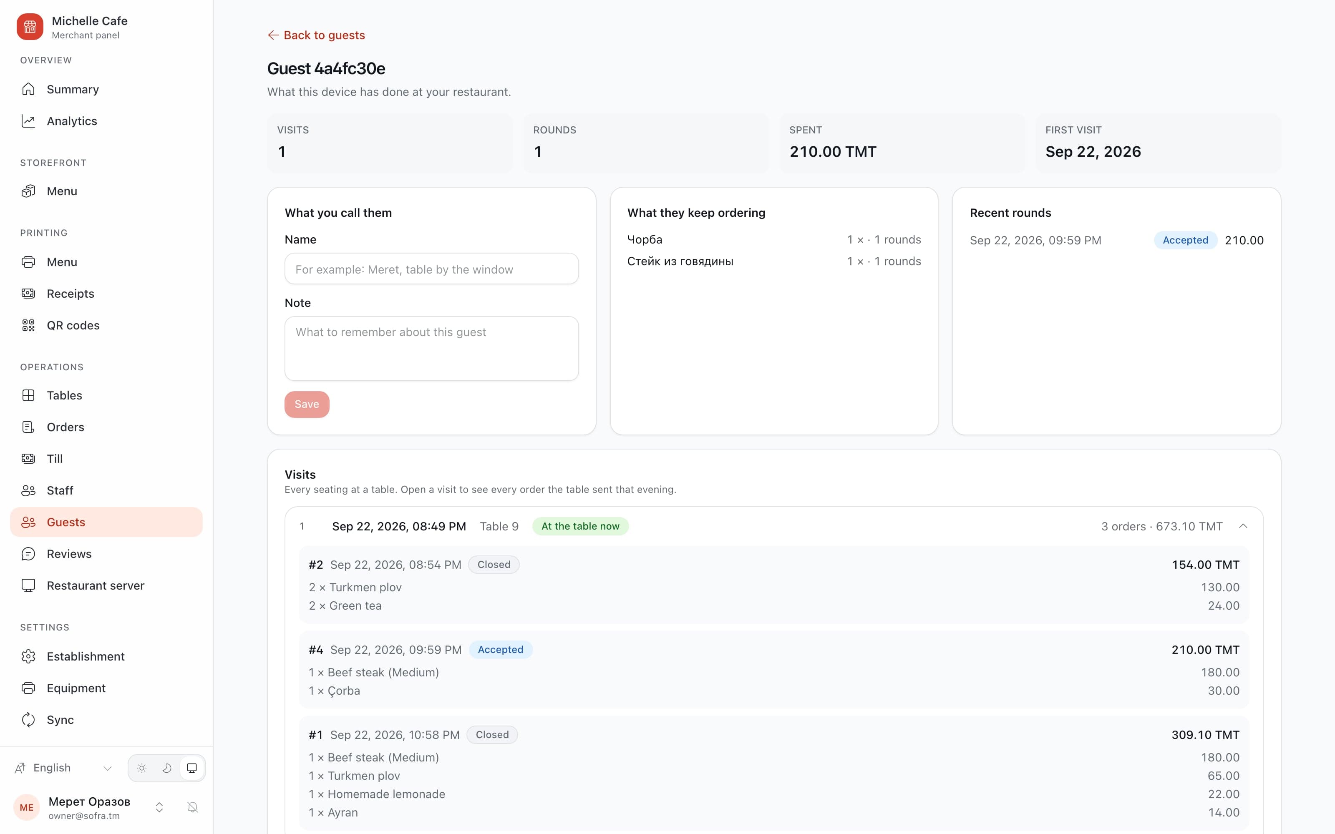The height and width of the screenshot is (834, 1335).
Task: Click the Storefront Menu icon
Action: [28, 191]
